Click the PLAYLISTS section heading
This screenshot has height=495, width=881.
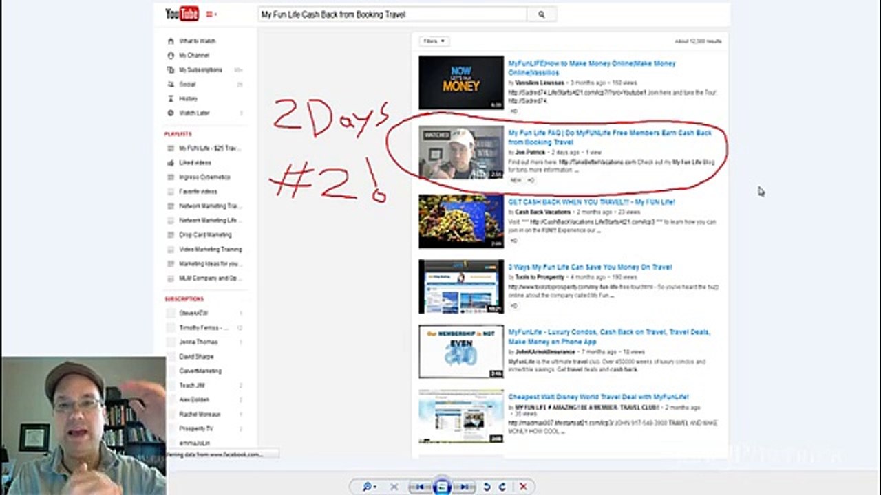click(178, 134)
